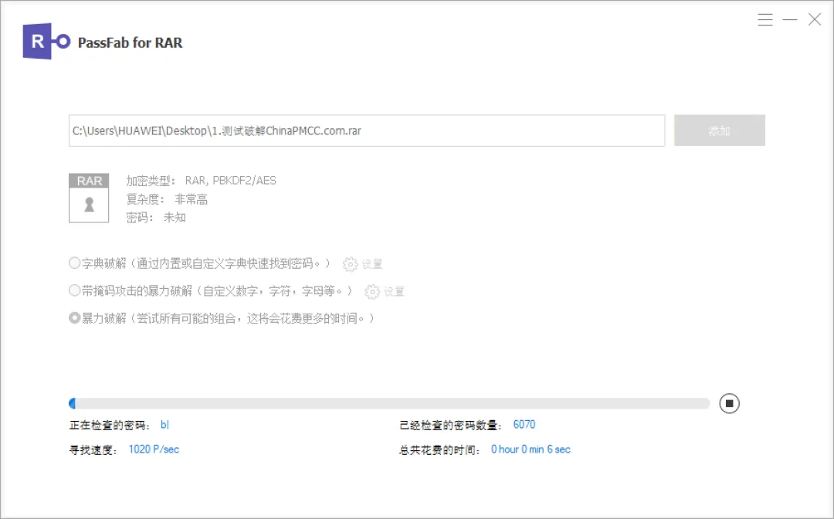The width and height of the screenshot is (834, 519).
Task: Click the 已经检查的密码数量 label
Action: pyautogui.click(x=451, y=425)
